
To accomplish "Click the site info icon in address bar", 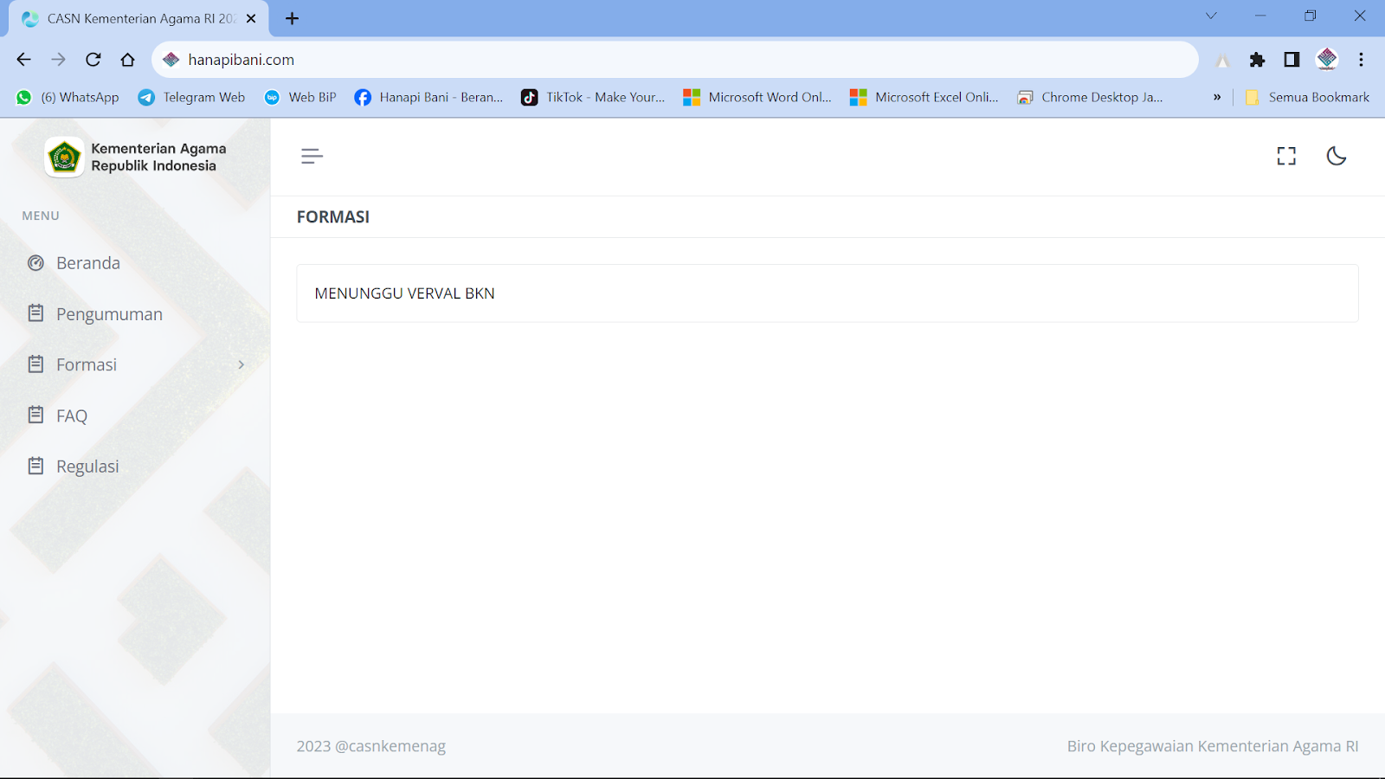I will [x=171, y=60].
